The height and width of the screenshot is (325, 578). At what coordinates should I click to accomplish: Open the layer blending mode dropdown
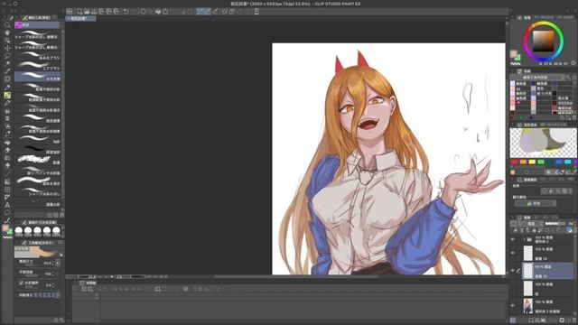pos(534,224)
